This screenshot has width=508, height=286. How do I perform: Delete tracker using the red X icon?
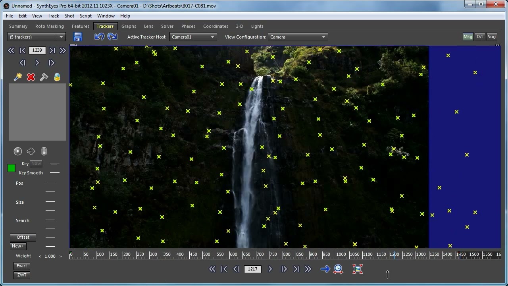pyautogui.click(x=31, y=77)
